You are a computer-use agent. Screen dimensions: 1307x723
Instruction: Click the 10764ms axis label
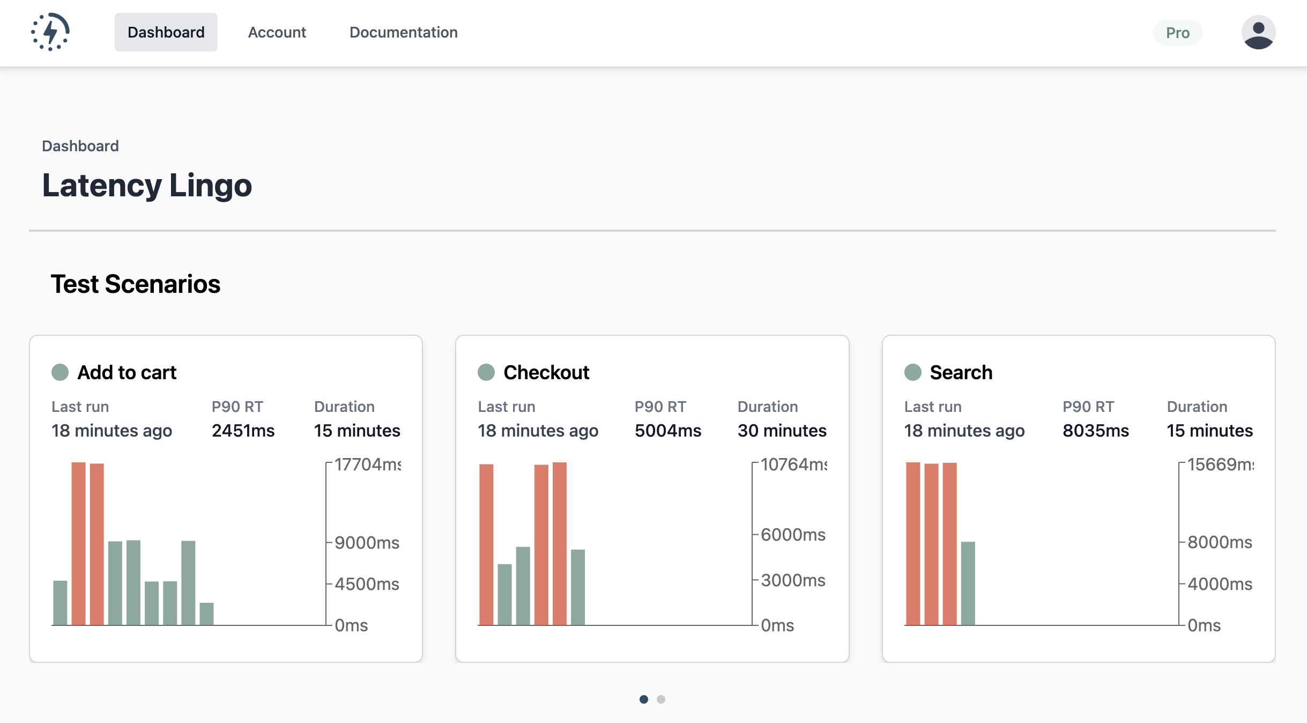(x=794, y=464)
